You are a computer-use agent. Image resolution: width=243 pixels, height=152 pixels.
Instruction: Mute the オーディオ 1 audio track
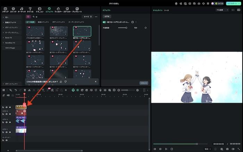7,141
